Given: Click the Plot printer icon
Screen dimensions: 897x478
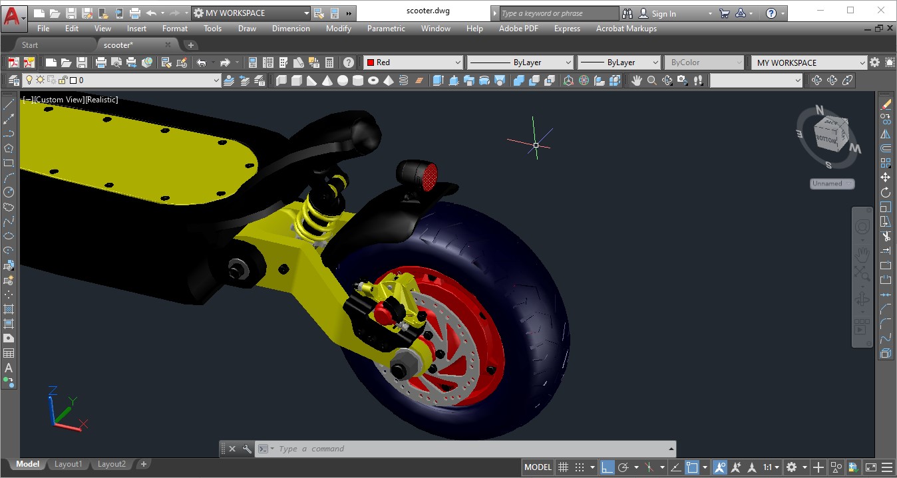Looking at the screenshot, I should [101, 62].
